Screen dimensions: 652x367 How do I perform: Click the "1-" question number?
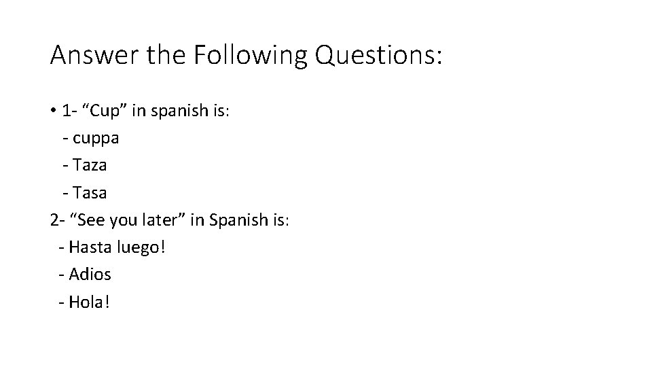coord(69,111)
